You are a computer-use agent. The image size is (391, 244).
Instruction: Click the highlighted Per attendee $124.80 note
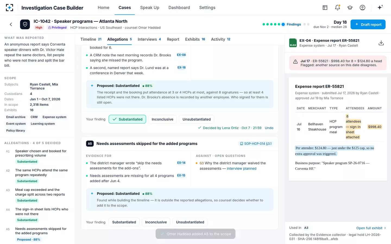tap(335, 151)
